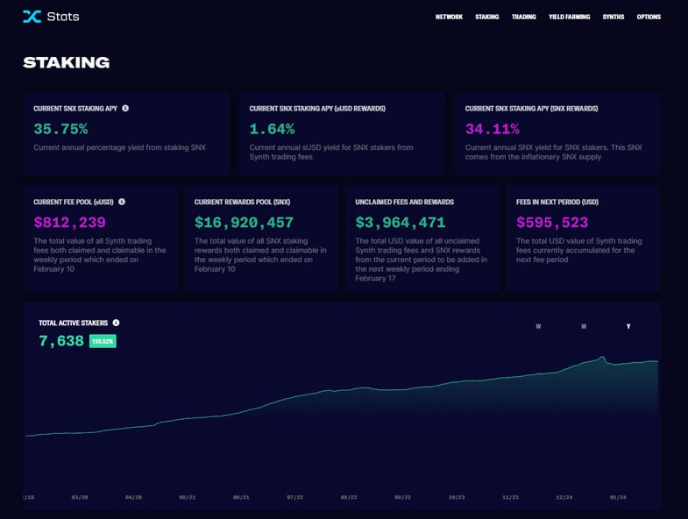The image size is (688, 519).
Task: Open the Yield Farming menu item
Action: click(569, 17)
